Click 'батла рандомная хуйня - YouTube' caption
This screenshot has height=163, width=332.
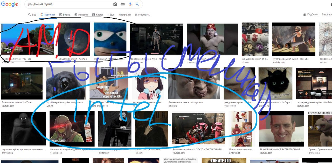pos(314,102)
